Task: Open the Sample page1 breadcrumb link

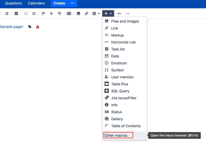Action: coord(12,27)
